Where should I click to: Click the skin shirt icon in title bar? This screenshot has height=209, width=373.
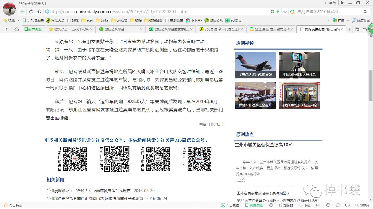pos(342,3)
